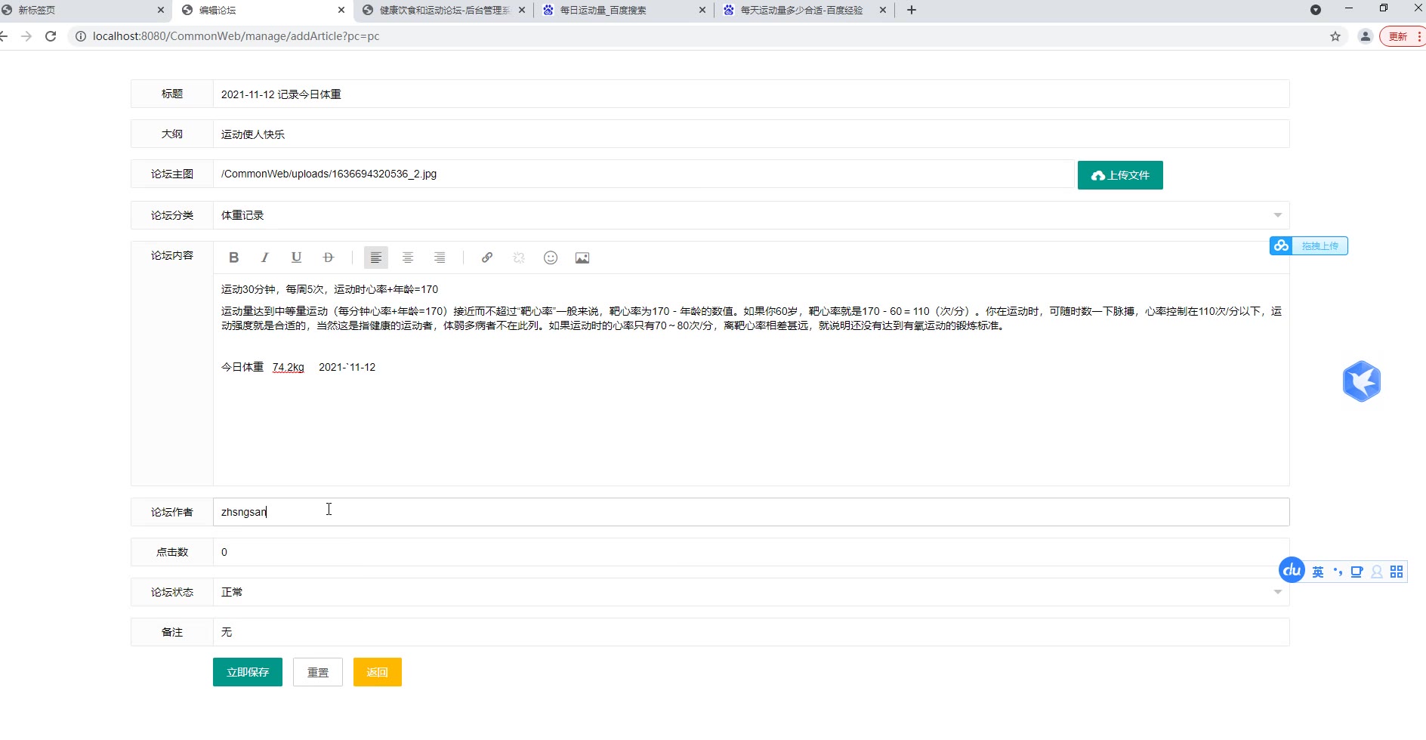Remove link with unlink icon
1426x740 pixels.
coord(519,257)
